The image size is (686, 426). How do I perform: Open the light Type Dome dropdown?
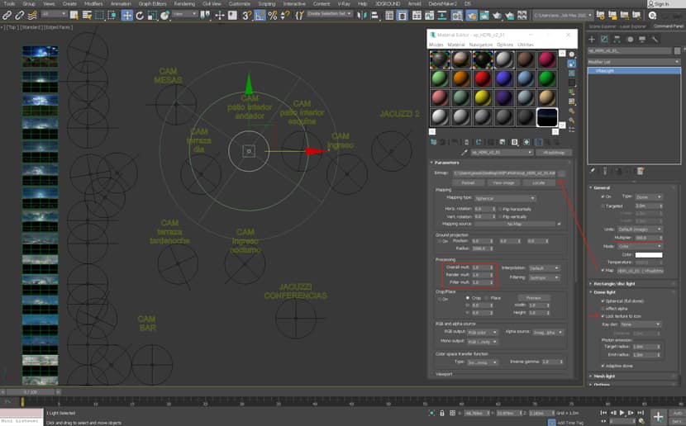click(x=648, y=197)
